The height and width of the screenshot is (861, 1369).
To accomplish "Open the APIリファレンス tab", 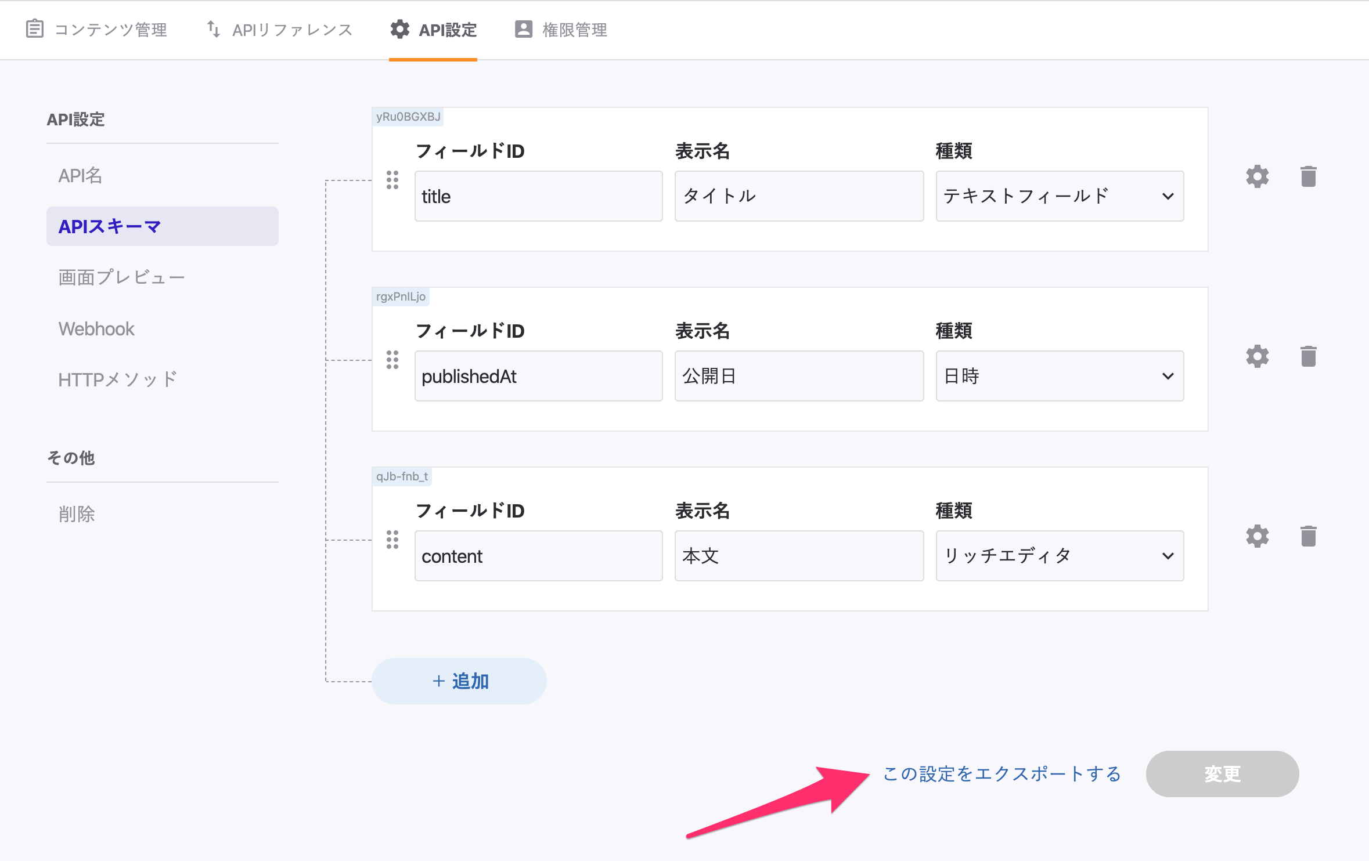I will pos(280,30).
